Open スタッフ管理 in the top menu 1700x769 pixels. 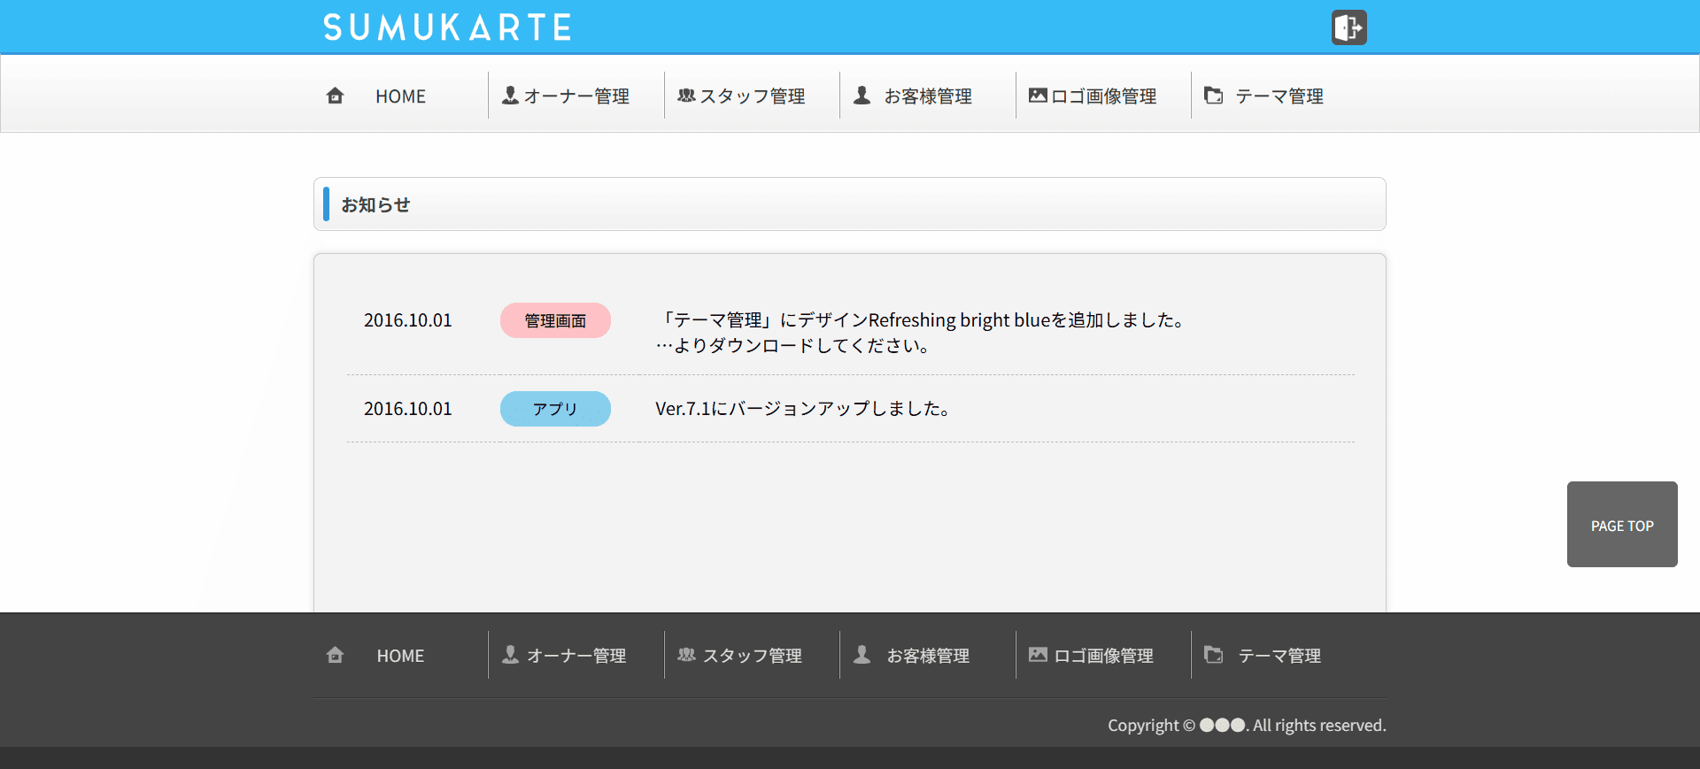pos(753,96)
